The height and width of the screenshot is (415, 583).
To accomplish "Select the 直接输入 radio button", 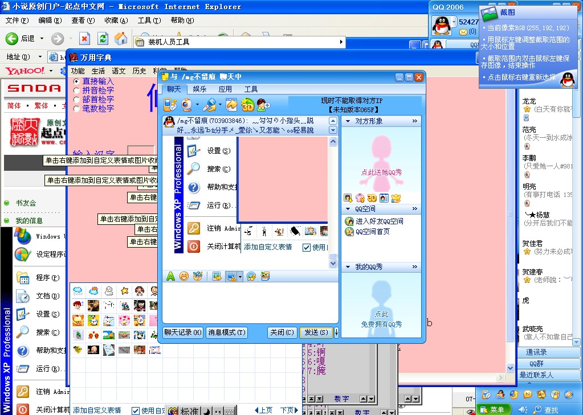I will (x=76, y=81).
